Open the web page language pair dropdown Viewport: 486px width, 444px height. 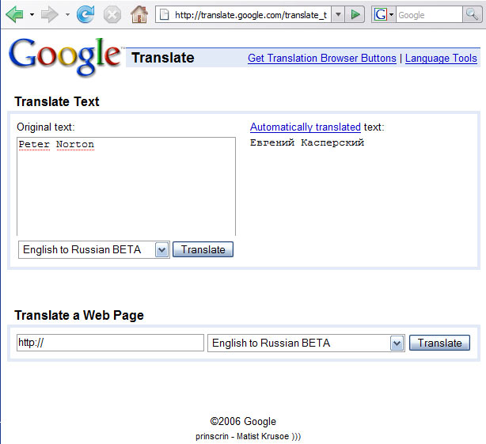pos(306,343)
